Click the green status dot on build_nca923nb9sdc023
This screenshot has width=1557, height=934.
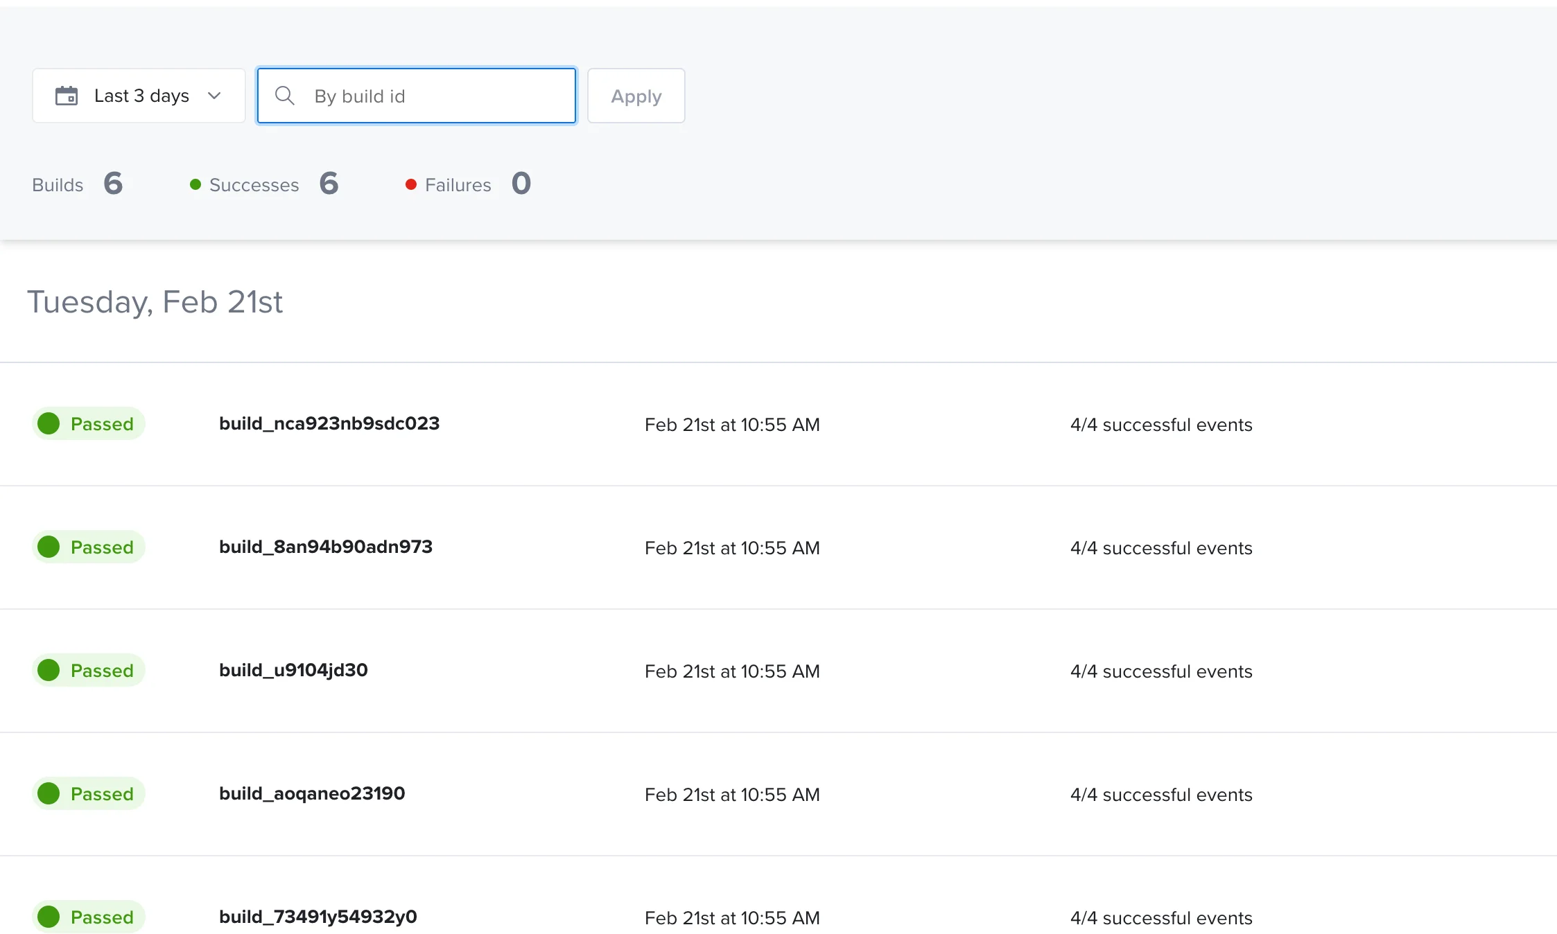[x=49, y=423]
